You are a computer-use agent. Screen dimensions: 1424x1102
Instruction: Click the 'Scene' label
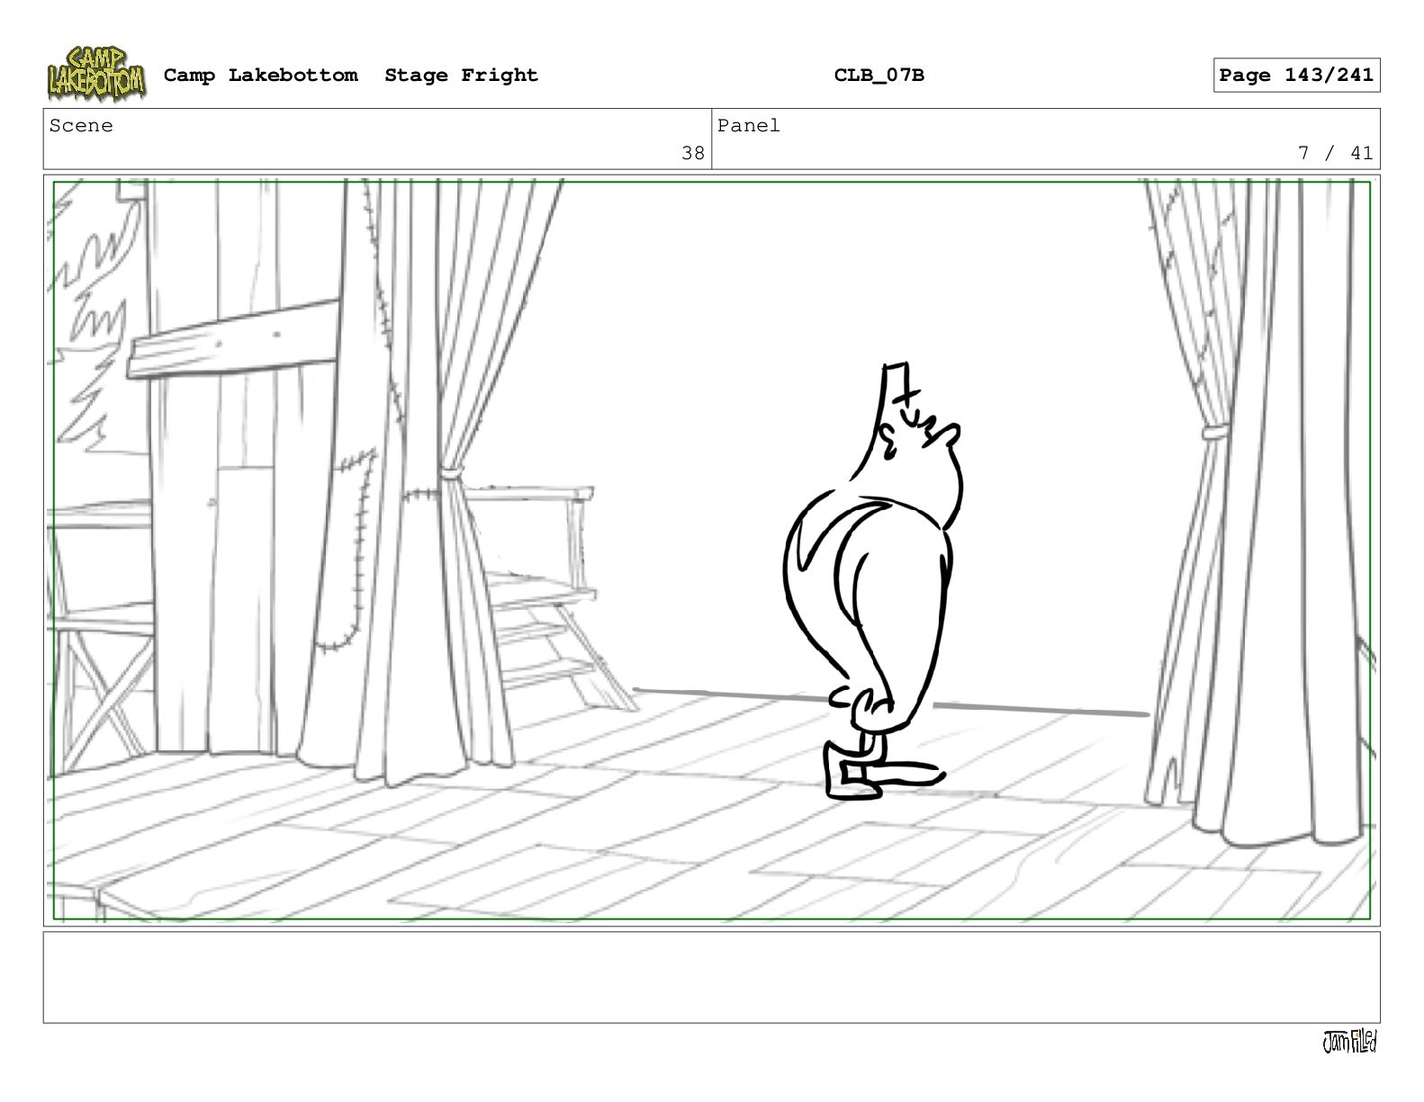(81, 126)
